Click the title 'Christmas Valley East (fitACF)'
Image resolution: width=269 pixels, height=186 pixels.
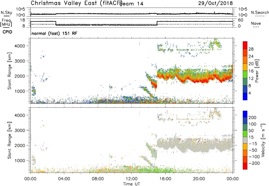pyautogui.click(x=77, y=3)
